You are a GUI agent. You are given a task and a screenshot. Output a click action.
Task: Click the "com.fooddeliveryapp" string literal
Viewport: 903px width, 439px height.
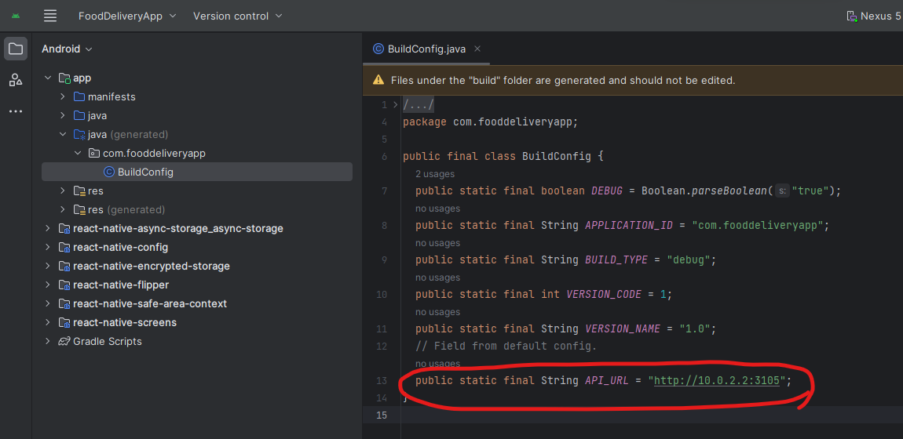click(758, 225)
